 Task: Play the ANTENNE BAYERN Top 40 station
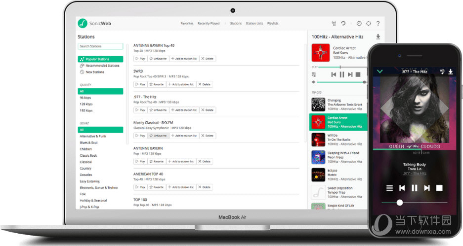(140, 59)
